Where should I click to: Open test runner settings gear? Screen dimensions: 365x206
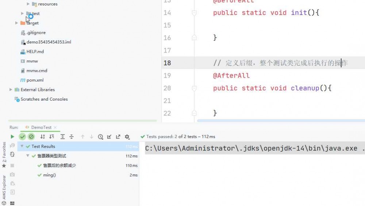(127, 137)
